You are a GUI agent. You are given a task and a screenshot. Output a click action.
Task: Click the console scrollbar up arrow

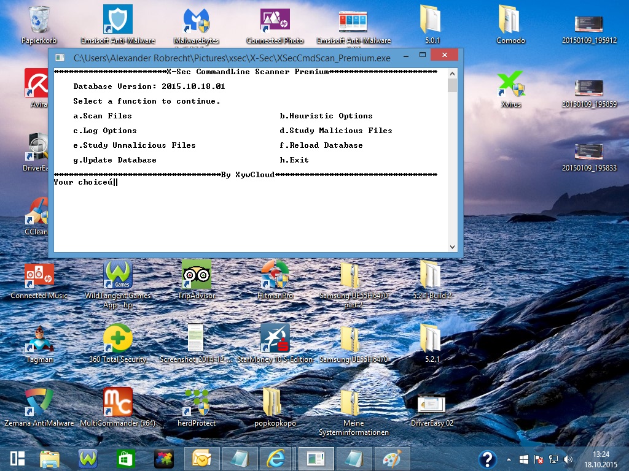tap(452, 74)
